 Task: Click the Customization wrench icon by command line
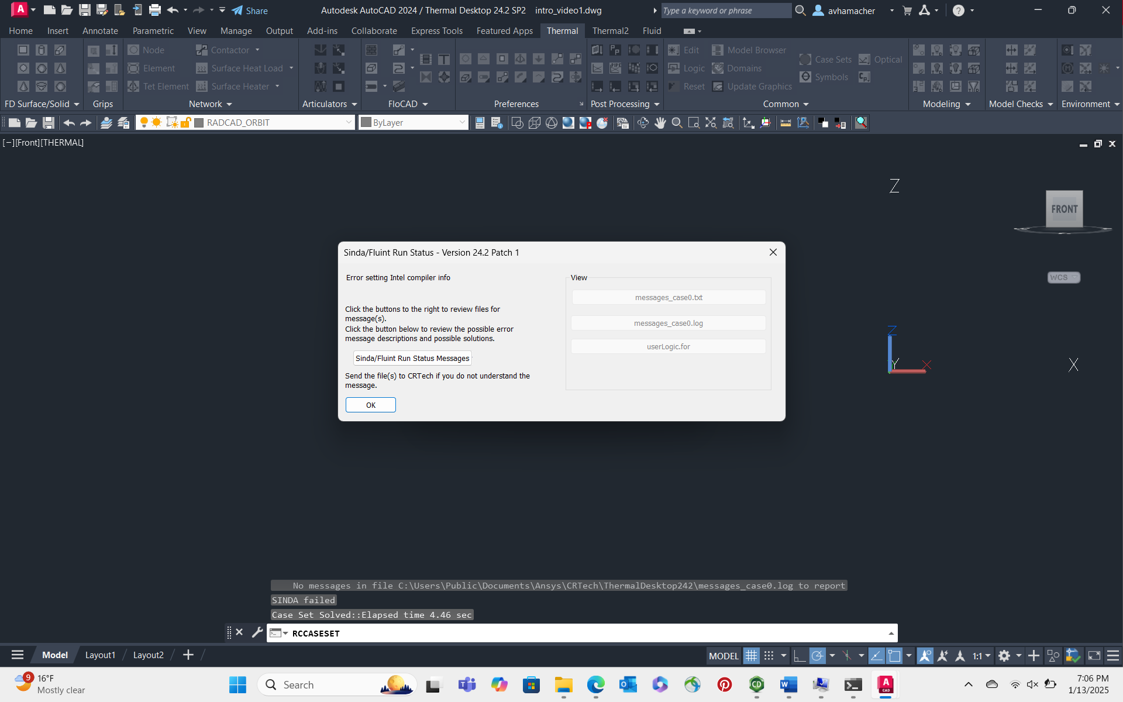coord(257,632)
